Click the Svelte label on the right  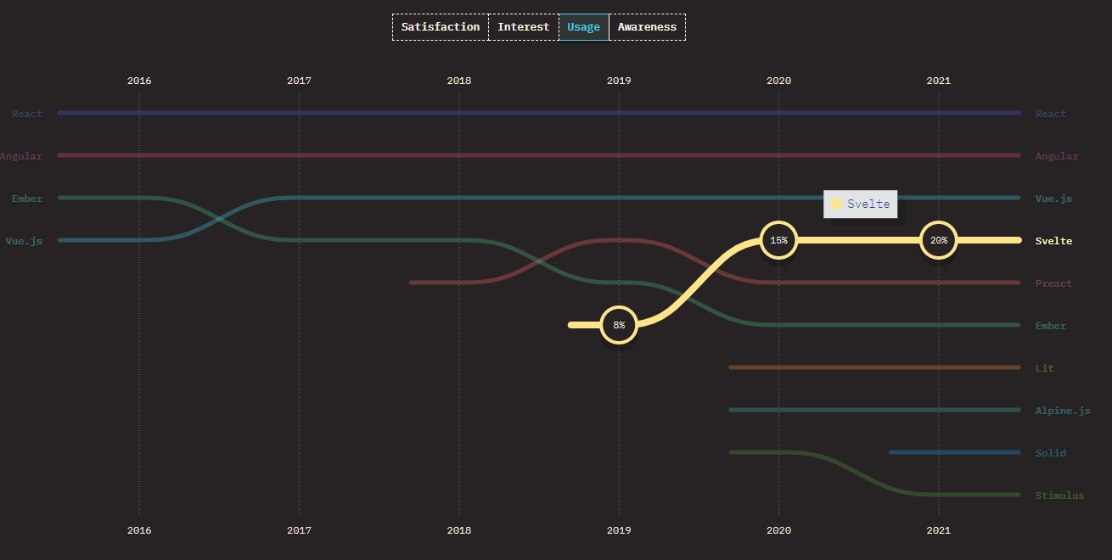[x=1053, y=241]
